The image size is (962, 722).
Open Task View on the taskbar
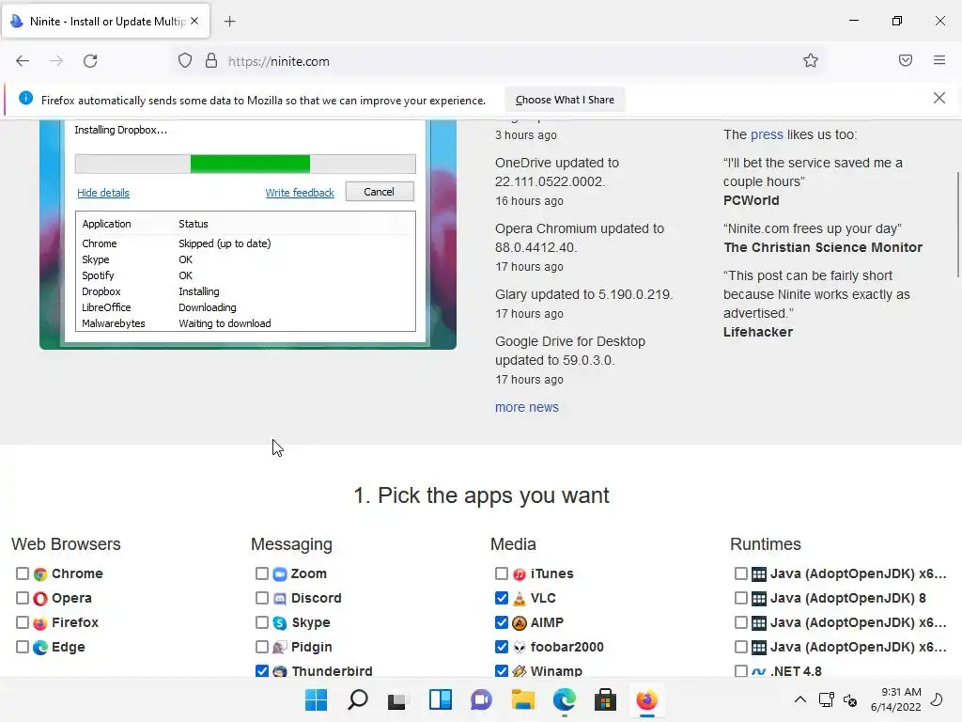pos(397,699)
